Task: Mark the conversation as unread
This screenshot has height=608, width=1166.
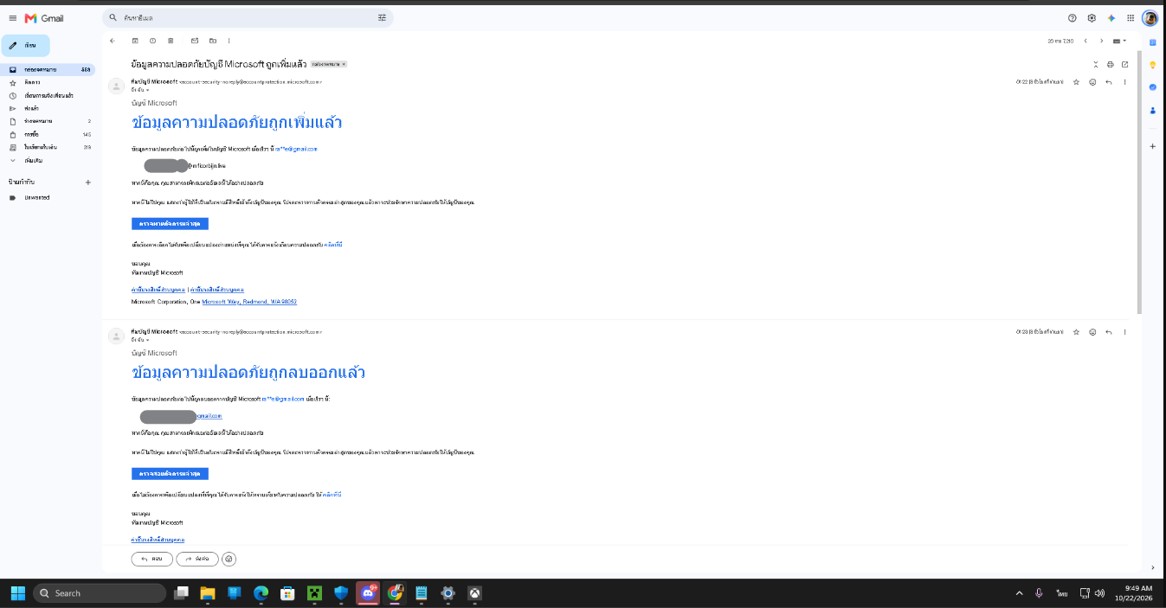Action: [195, 41]
